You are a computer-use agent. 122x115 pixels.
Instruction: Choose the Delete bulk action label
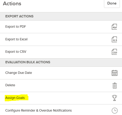tap(10, 85)
